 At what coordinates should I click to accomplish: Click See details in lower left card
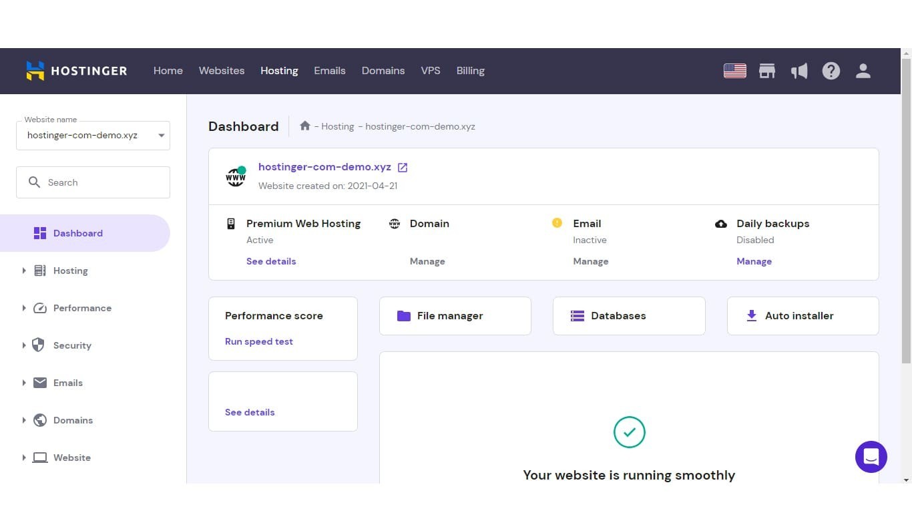point(250,412)
